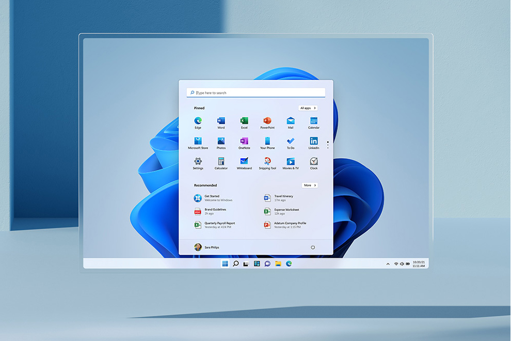This screenshot has height=341, width=511.
Task: Click the volume speaker tray icon
Action: point(402,264)
